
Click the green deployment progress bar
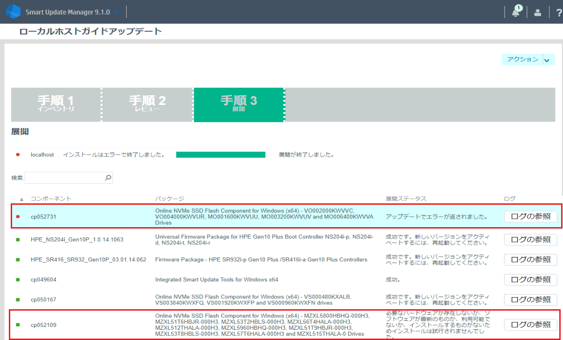pyautogui.click(x=220, y=155)
